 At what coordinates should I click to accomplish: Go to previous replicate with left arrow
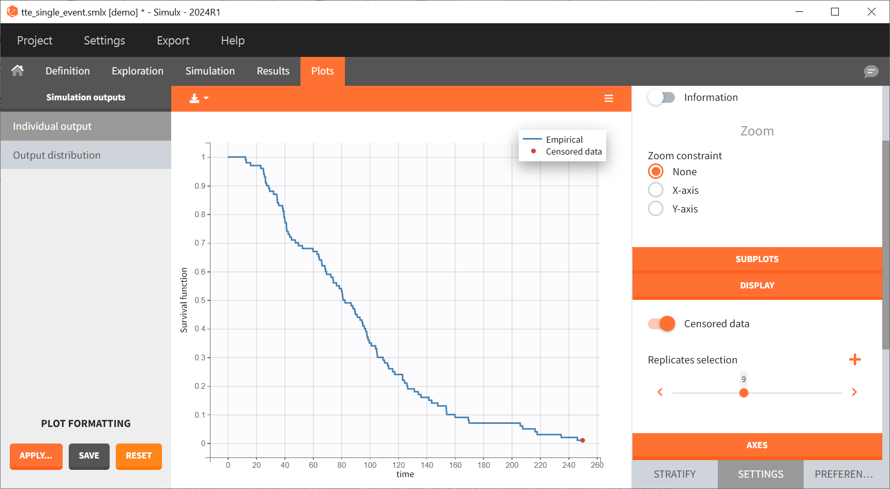coord(660,392)
